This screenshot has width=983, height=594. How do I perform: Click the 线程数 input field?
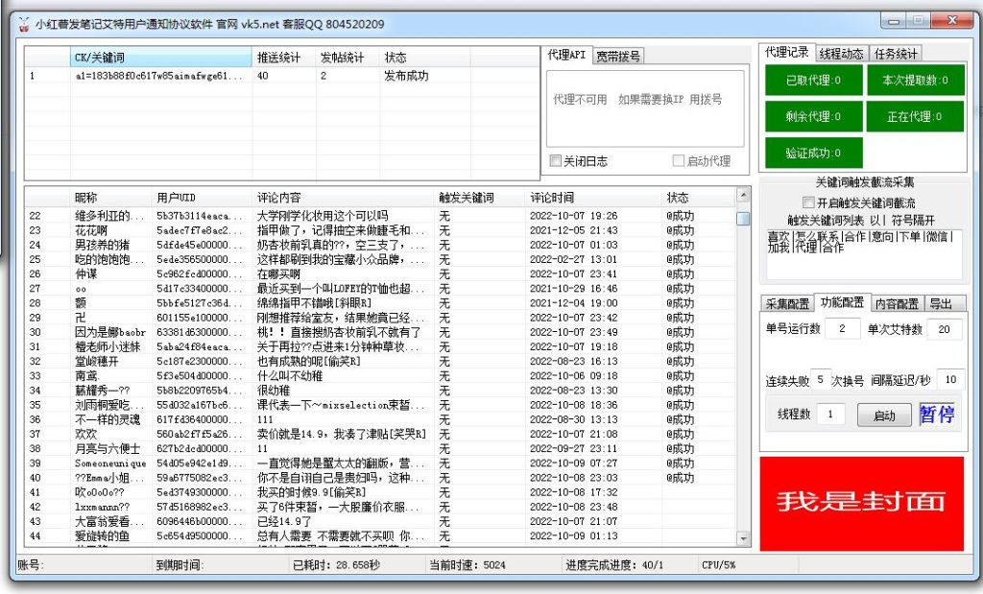[x=831, y=415]
